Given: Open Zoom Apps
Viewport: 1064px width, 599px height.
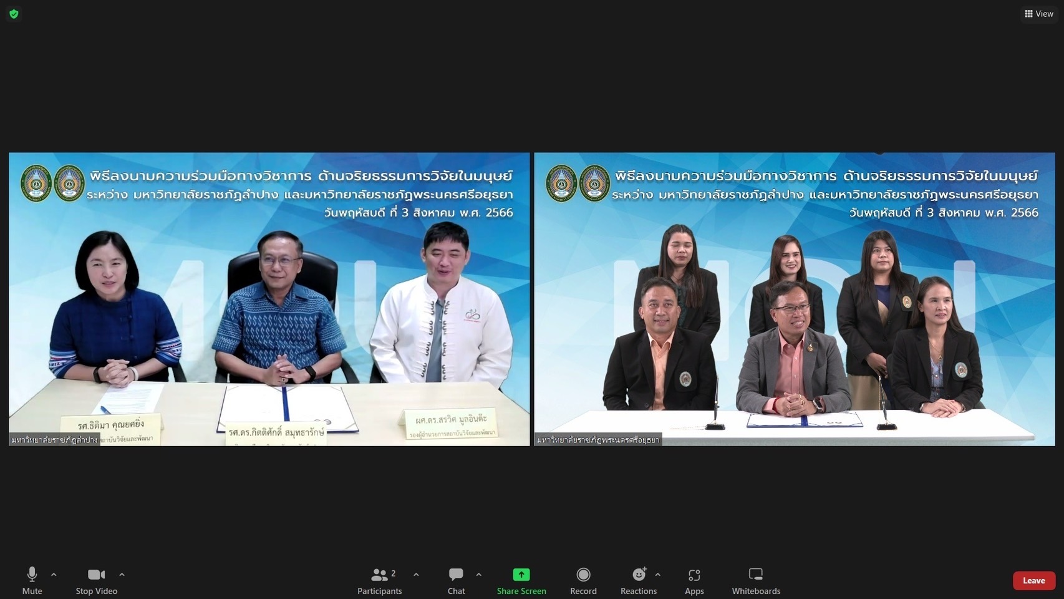Looking at the screenshot, I should (x=694, y=581).
